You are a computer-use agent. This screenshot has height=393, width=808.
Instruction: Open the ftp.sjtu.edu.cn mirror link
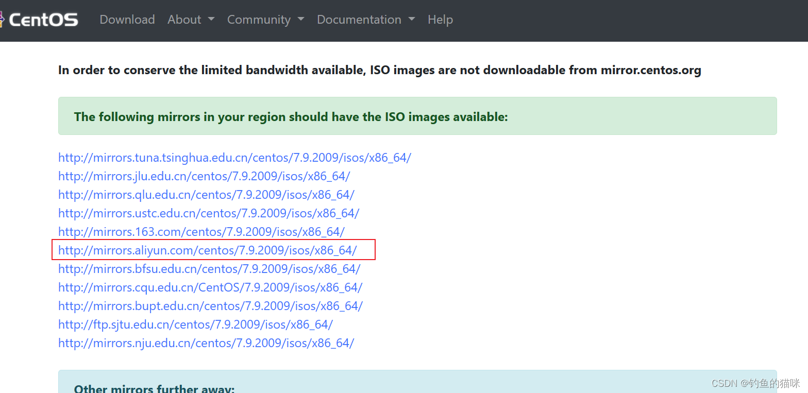coord(195,324)
